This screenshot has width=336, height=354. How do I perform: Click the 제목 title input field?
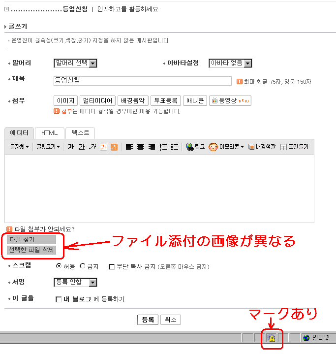coord(143,81)
